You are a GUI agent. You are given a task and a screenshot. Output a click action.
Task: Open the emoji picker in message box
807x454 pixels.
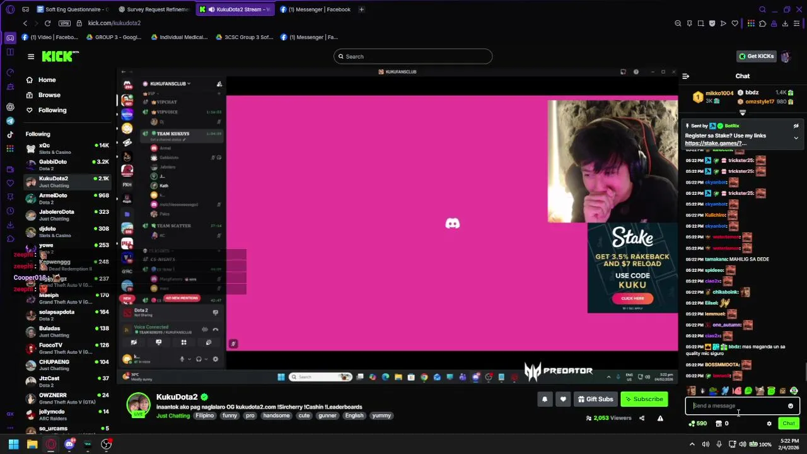pos(790,406)
